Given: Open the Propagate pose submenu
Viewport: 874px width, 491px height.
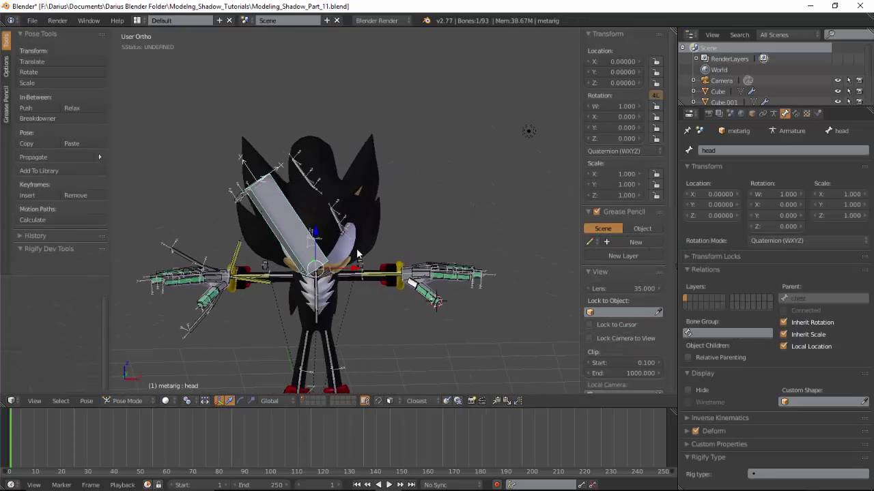Looking at the screenshot, I should tap(60, 157).
